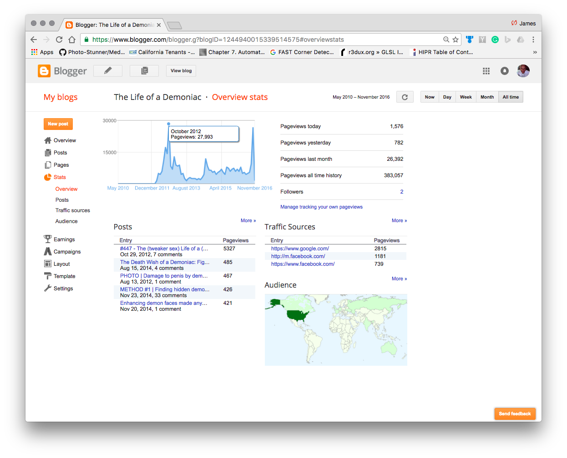Click the Followers count 2 link
The width and height of the screenshot is (567, 458).
[402, 192]
